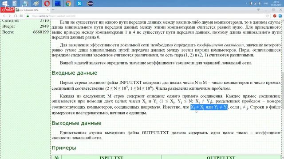The image size is (284, 159).
Task: Open the network signal tray icon
Action: pos(256,4)
